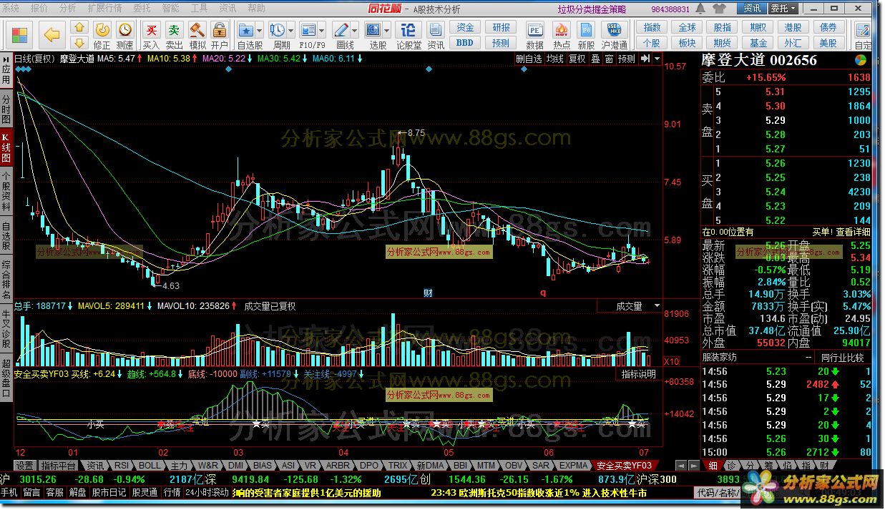Screen dimensions: 885x510
Task: Click the 美股 US stocks button
Action: (x=828, y=42)
